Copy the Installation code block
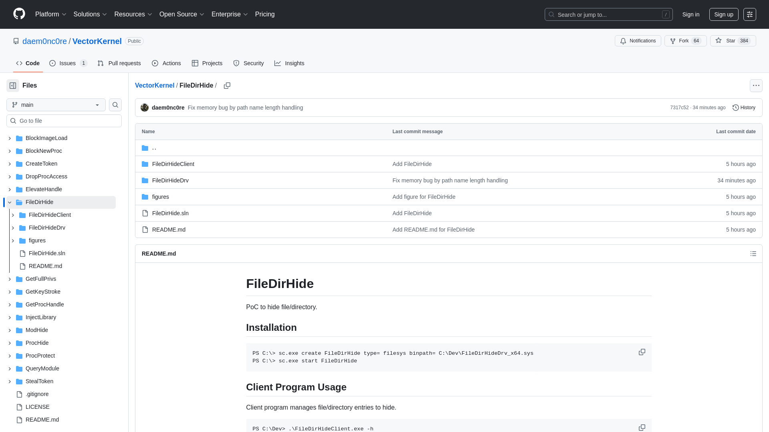The height and width of the screenshot is (432, 769). [x=642, y=352]
